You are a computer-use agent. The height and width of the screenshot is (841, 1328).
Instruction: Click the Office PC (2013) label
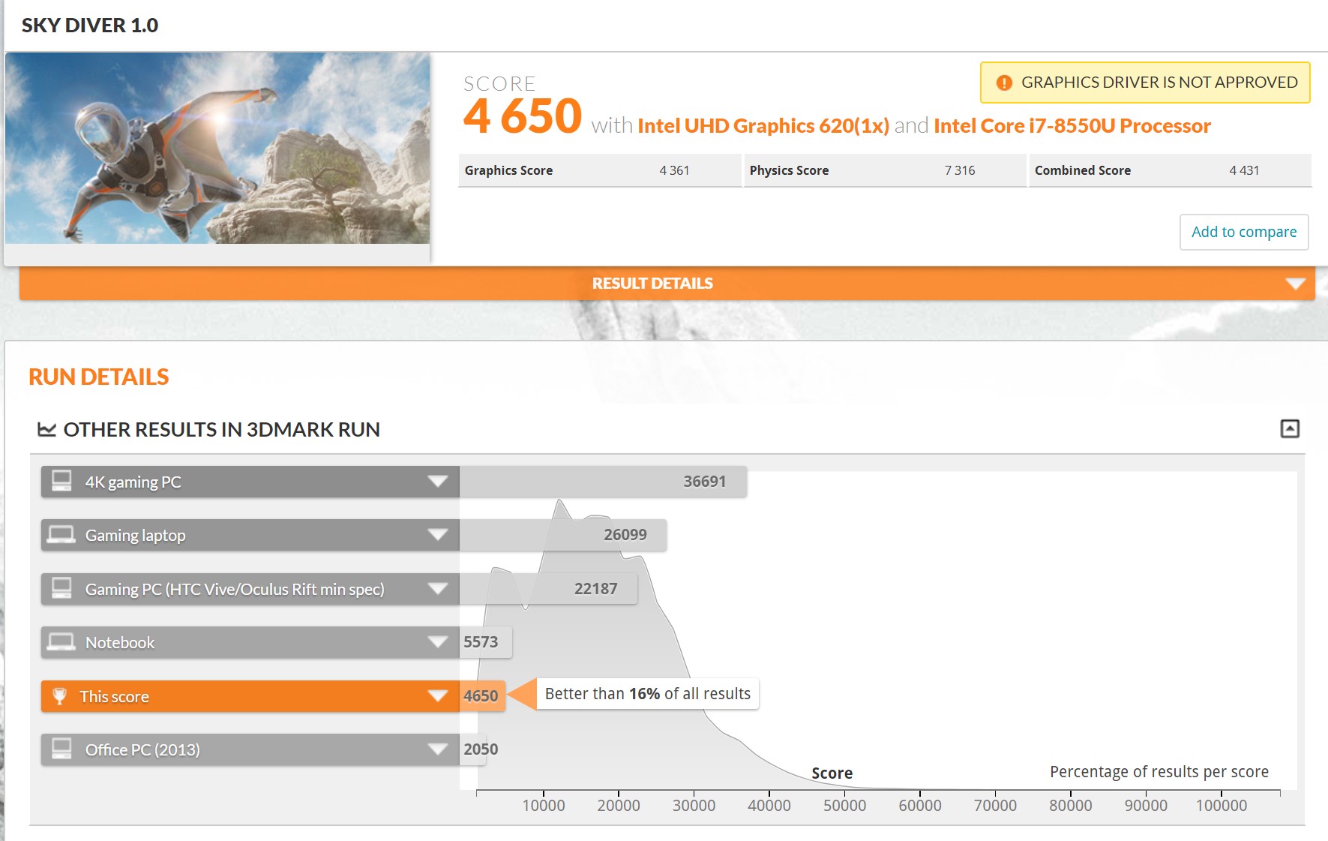point(142,749)
